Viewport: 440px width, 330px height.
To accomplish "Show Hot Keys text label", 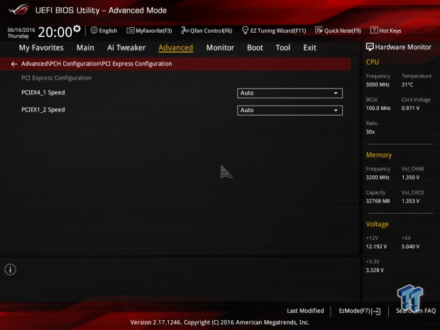I will (390, 31).
